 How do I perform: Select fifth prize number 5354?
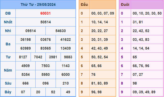point(26,74)
